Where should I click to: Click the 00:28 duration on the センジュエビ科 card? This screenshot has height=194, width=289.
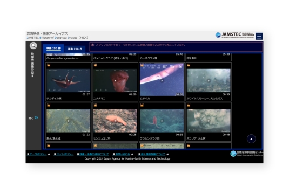[133, 135]
